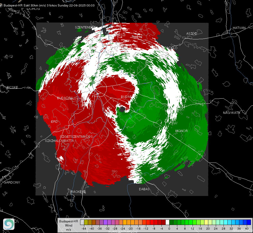Click the pure blue last legend swatch

249,222
